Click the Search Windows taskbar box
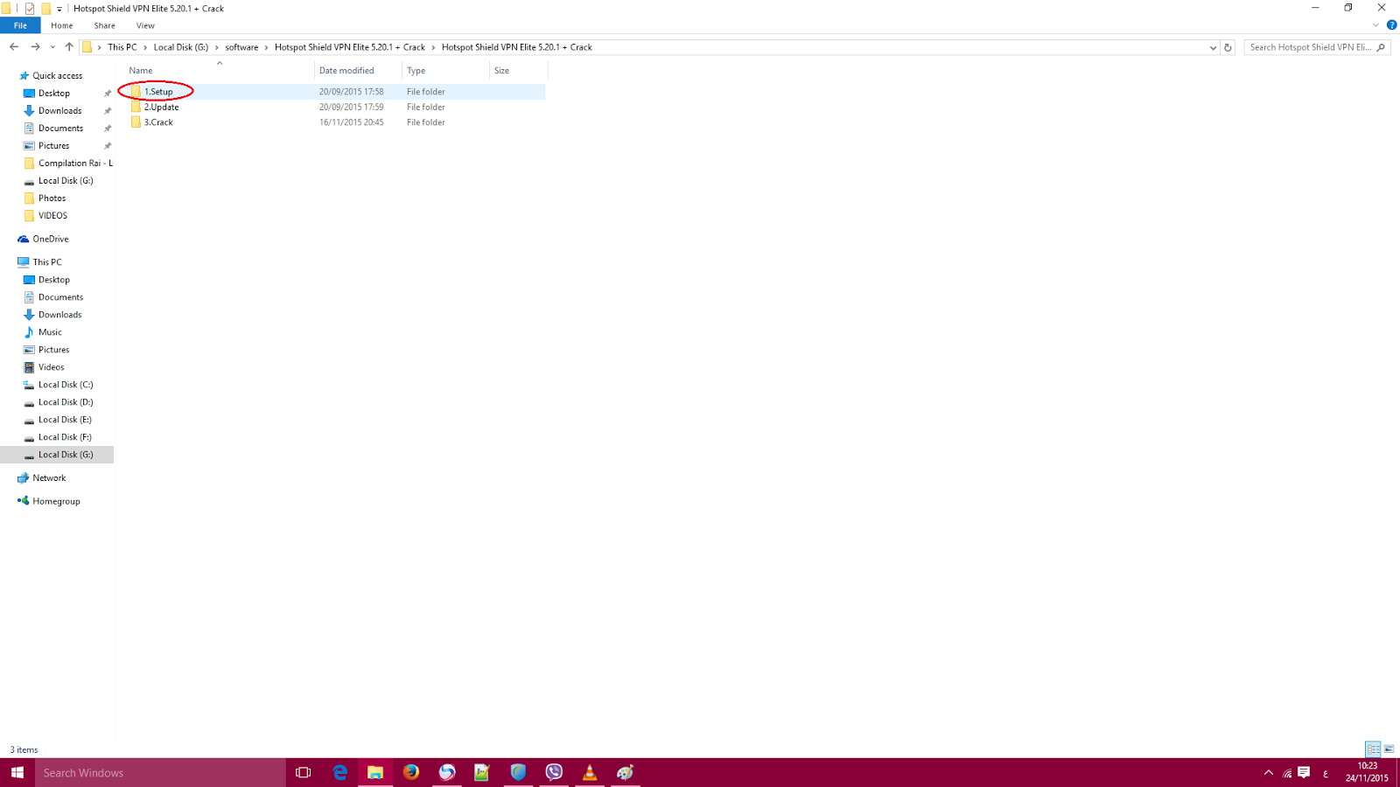The width and height of the screenshot is (1400, 787). 160,773
